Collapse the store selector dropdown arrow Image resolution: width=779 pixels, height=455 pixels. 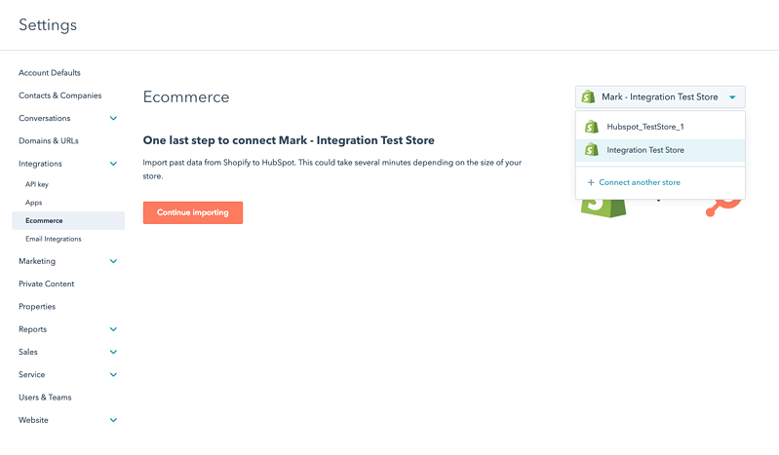point(732,97)
